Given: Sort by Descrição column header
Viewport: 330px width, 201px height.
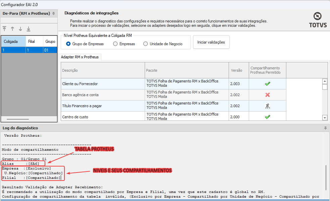Looking at the screenshot, I should click(x=103, y=70).
